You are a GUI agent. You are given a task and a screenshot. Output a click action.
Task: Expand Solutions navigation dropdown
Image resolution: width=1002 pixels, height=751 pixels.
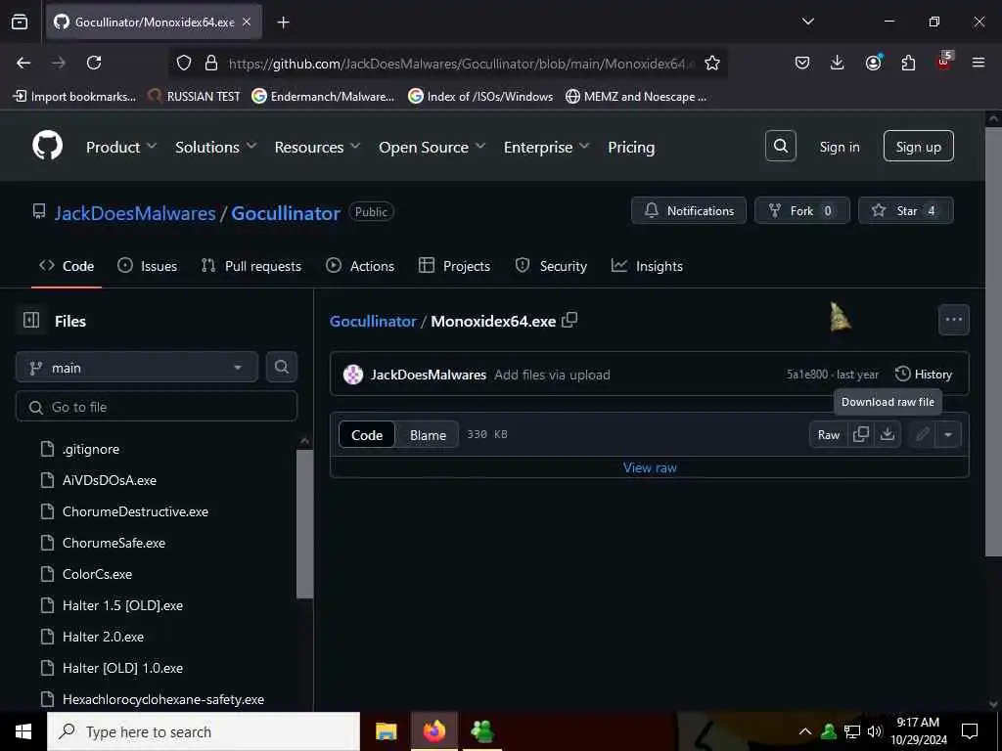216,147
